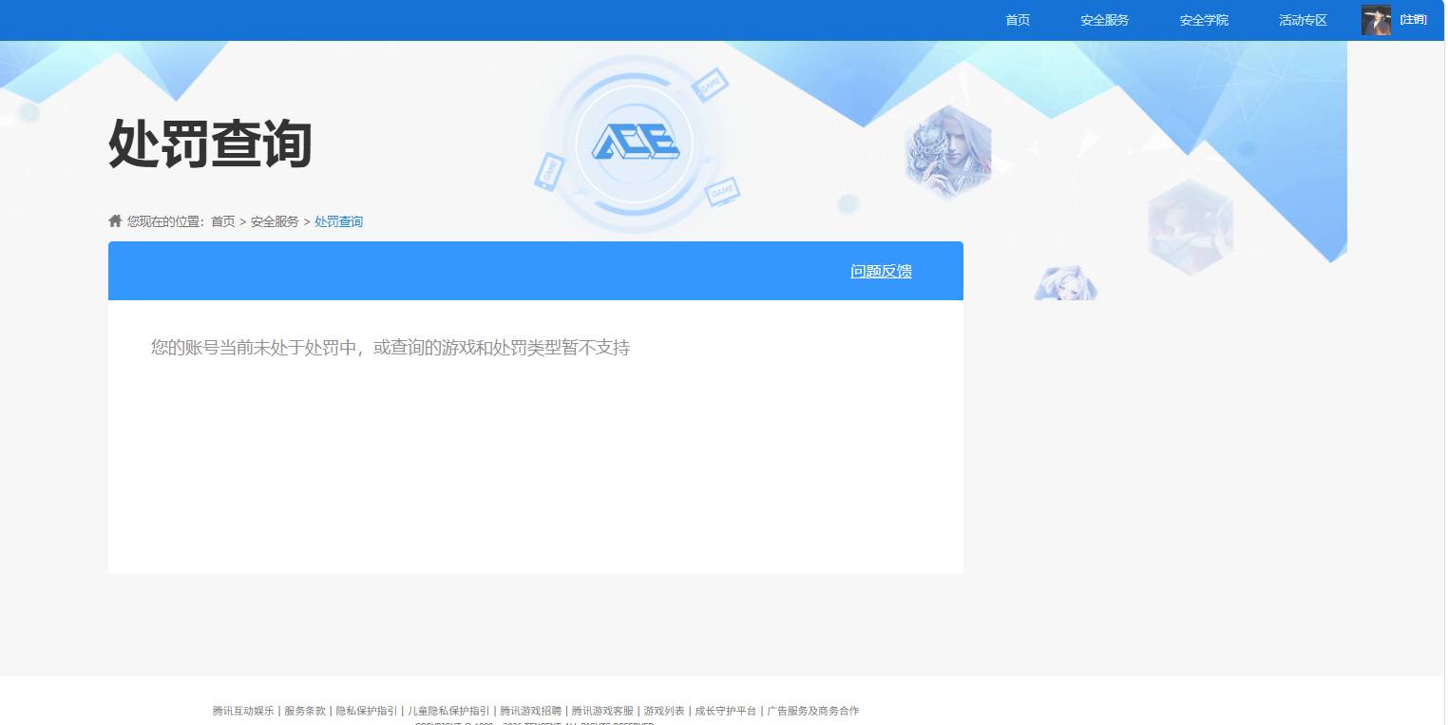Click the home icon in the breadcrumb
Viewport: 1448px width, 725px height.
[x=114, y=219]
